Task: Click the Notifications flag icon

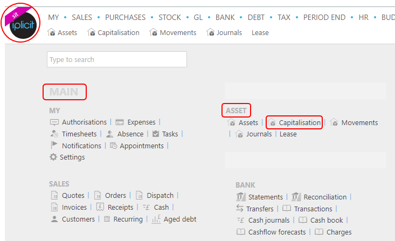Action: [54, 146]
